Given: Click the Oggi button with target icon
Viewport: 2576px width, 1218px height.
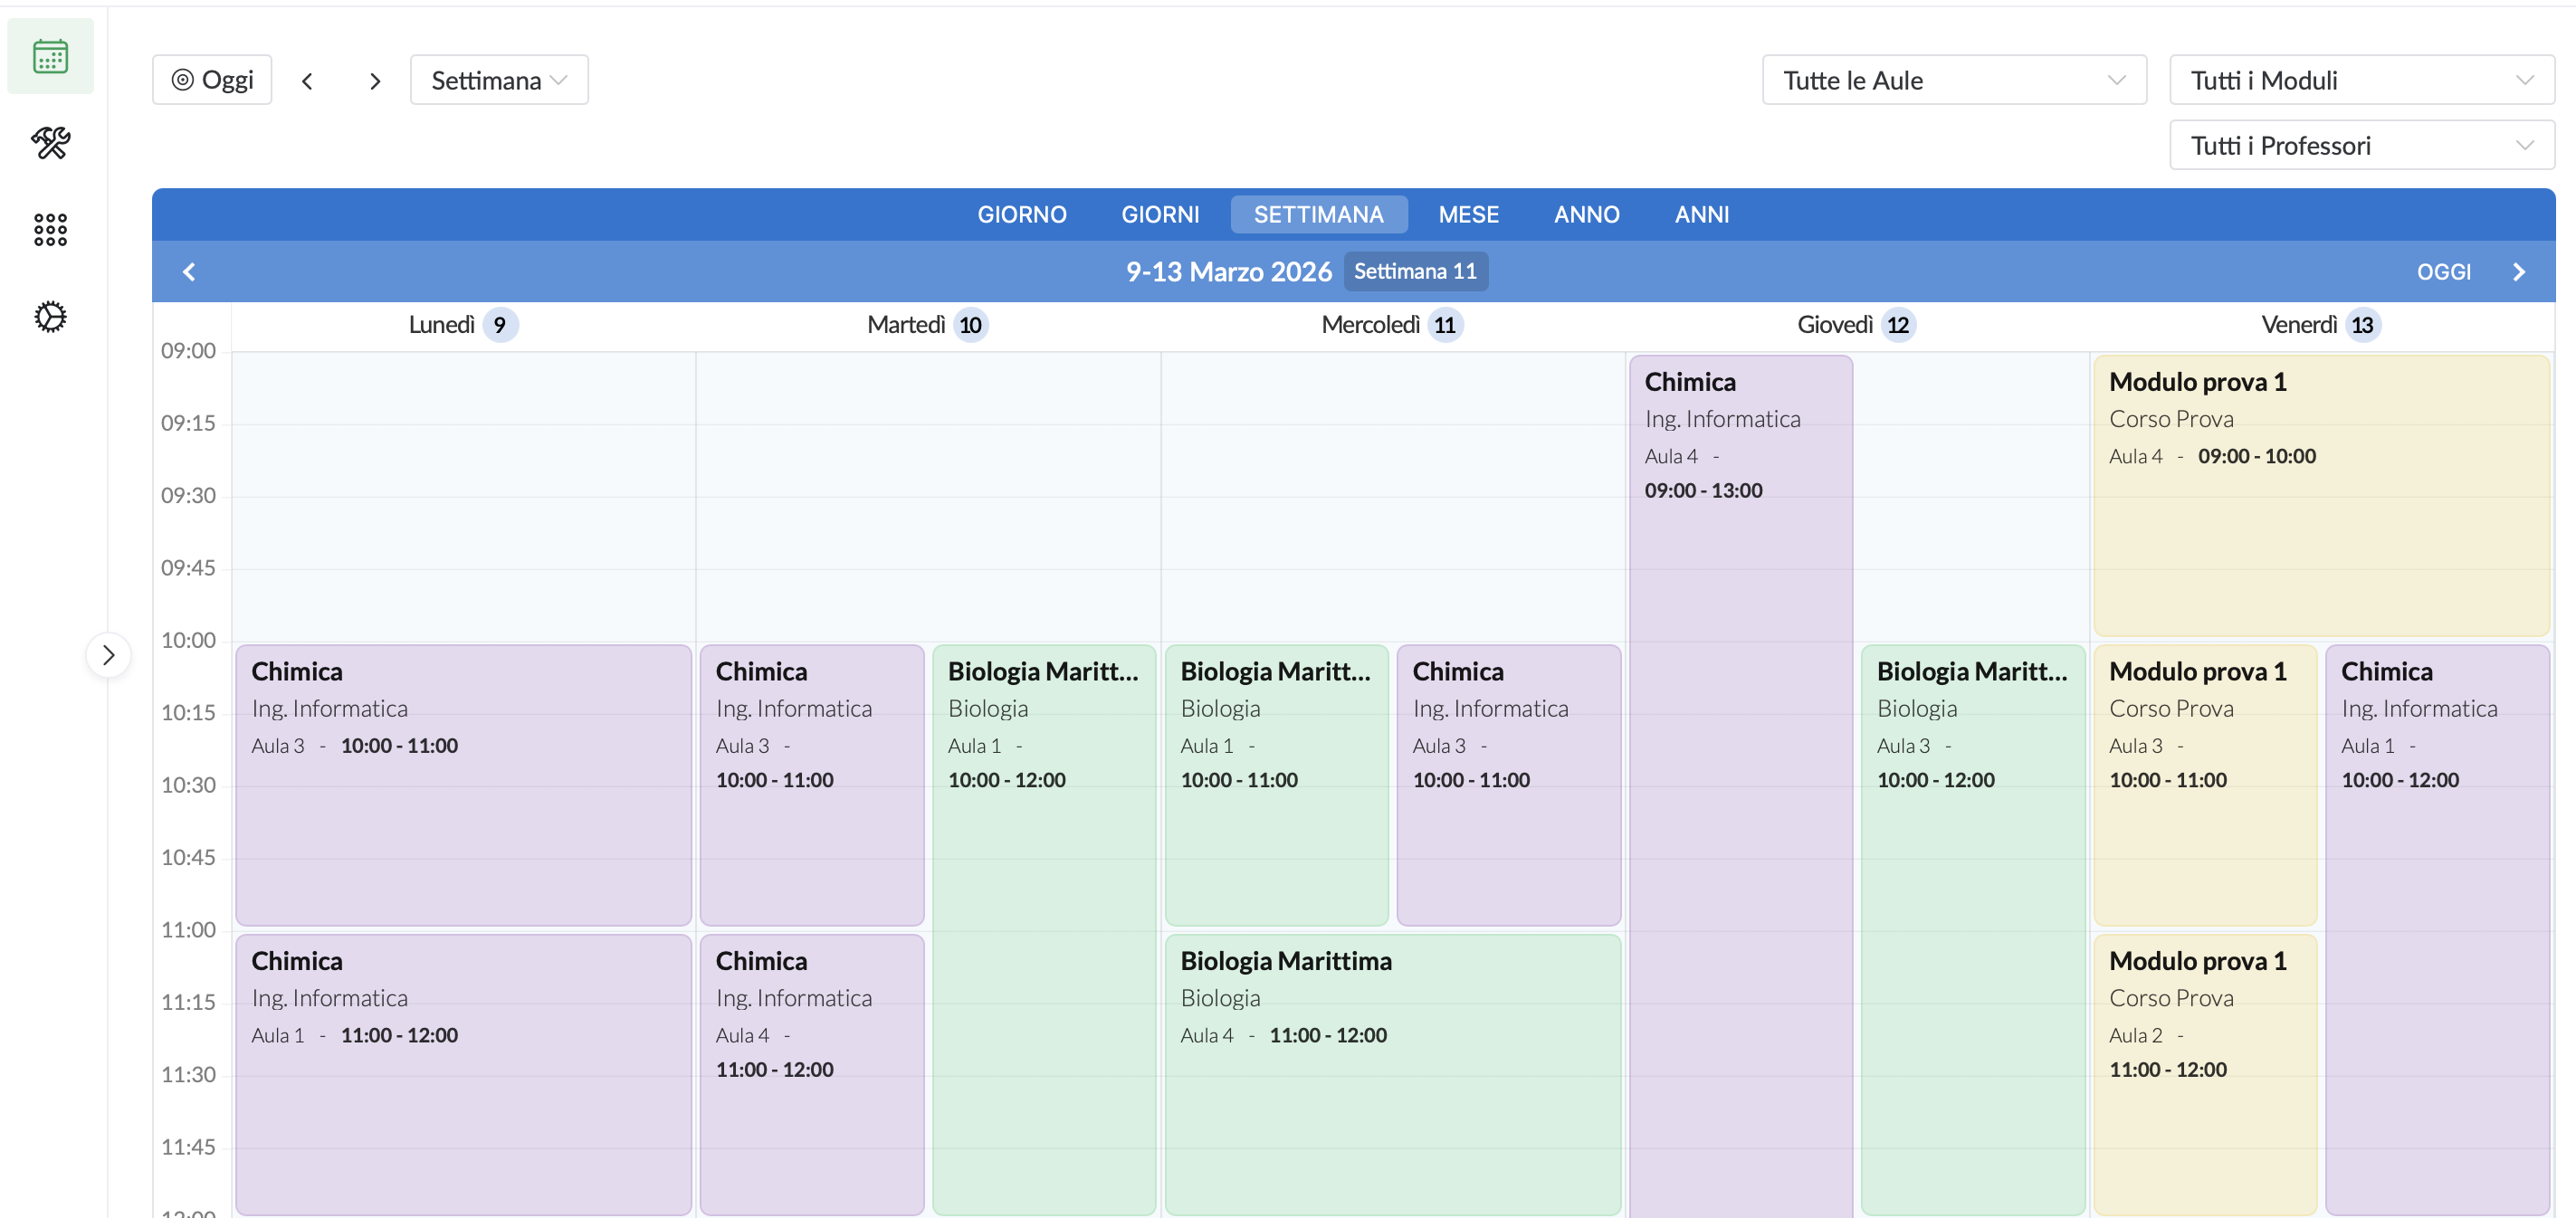Looking at the screenshot, I should tap(212, 80).
